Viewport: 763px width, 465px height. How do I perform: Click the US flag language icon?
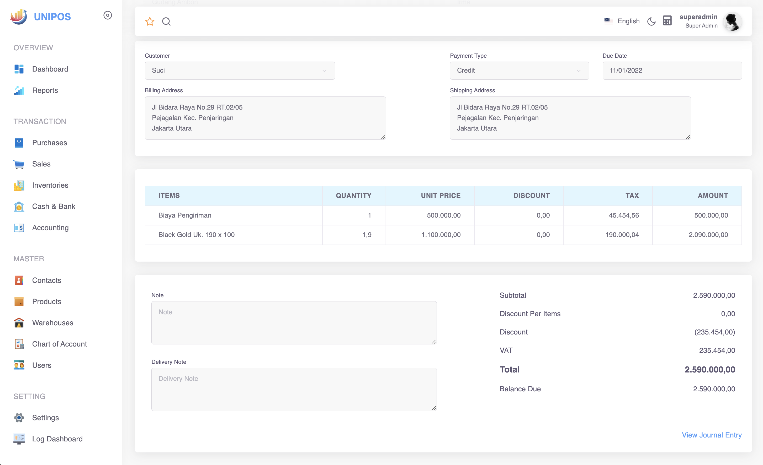[608, 21]
